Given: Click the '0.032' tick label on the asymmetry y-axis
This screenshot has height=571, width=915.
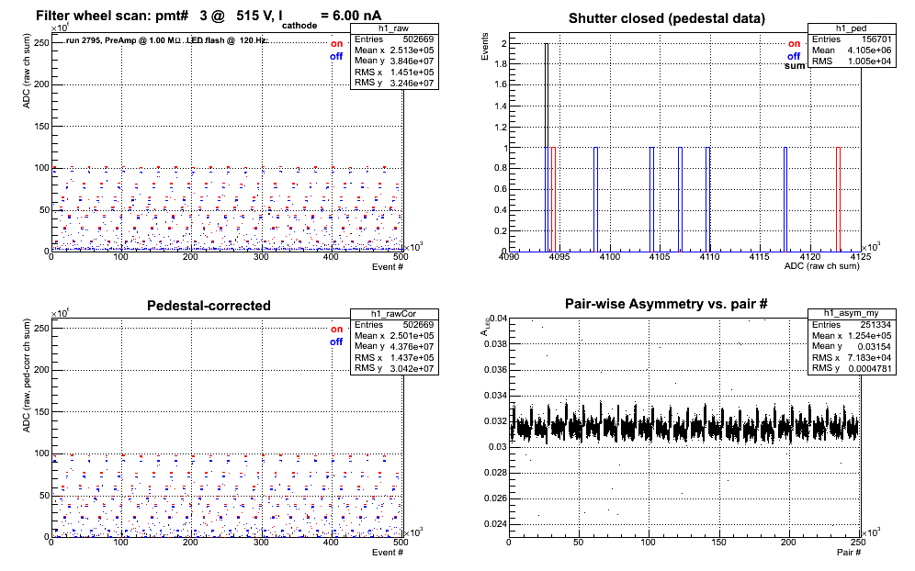Looking at the screenshot, I should pyautogui.click(x=495, y=421).
